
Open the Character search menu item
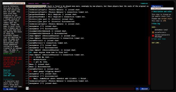point(33,4)
